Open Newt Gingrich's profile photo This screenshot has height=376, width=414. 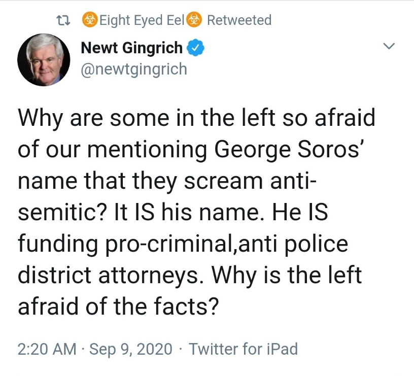point(44,61)
